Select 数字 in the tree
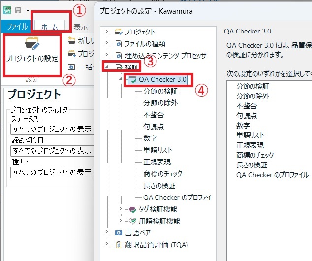The width and height of the screenshot is (312, 261). [x=150, y=138]
